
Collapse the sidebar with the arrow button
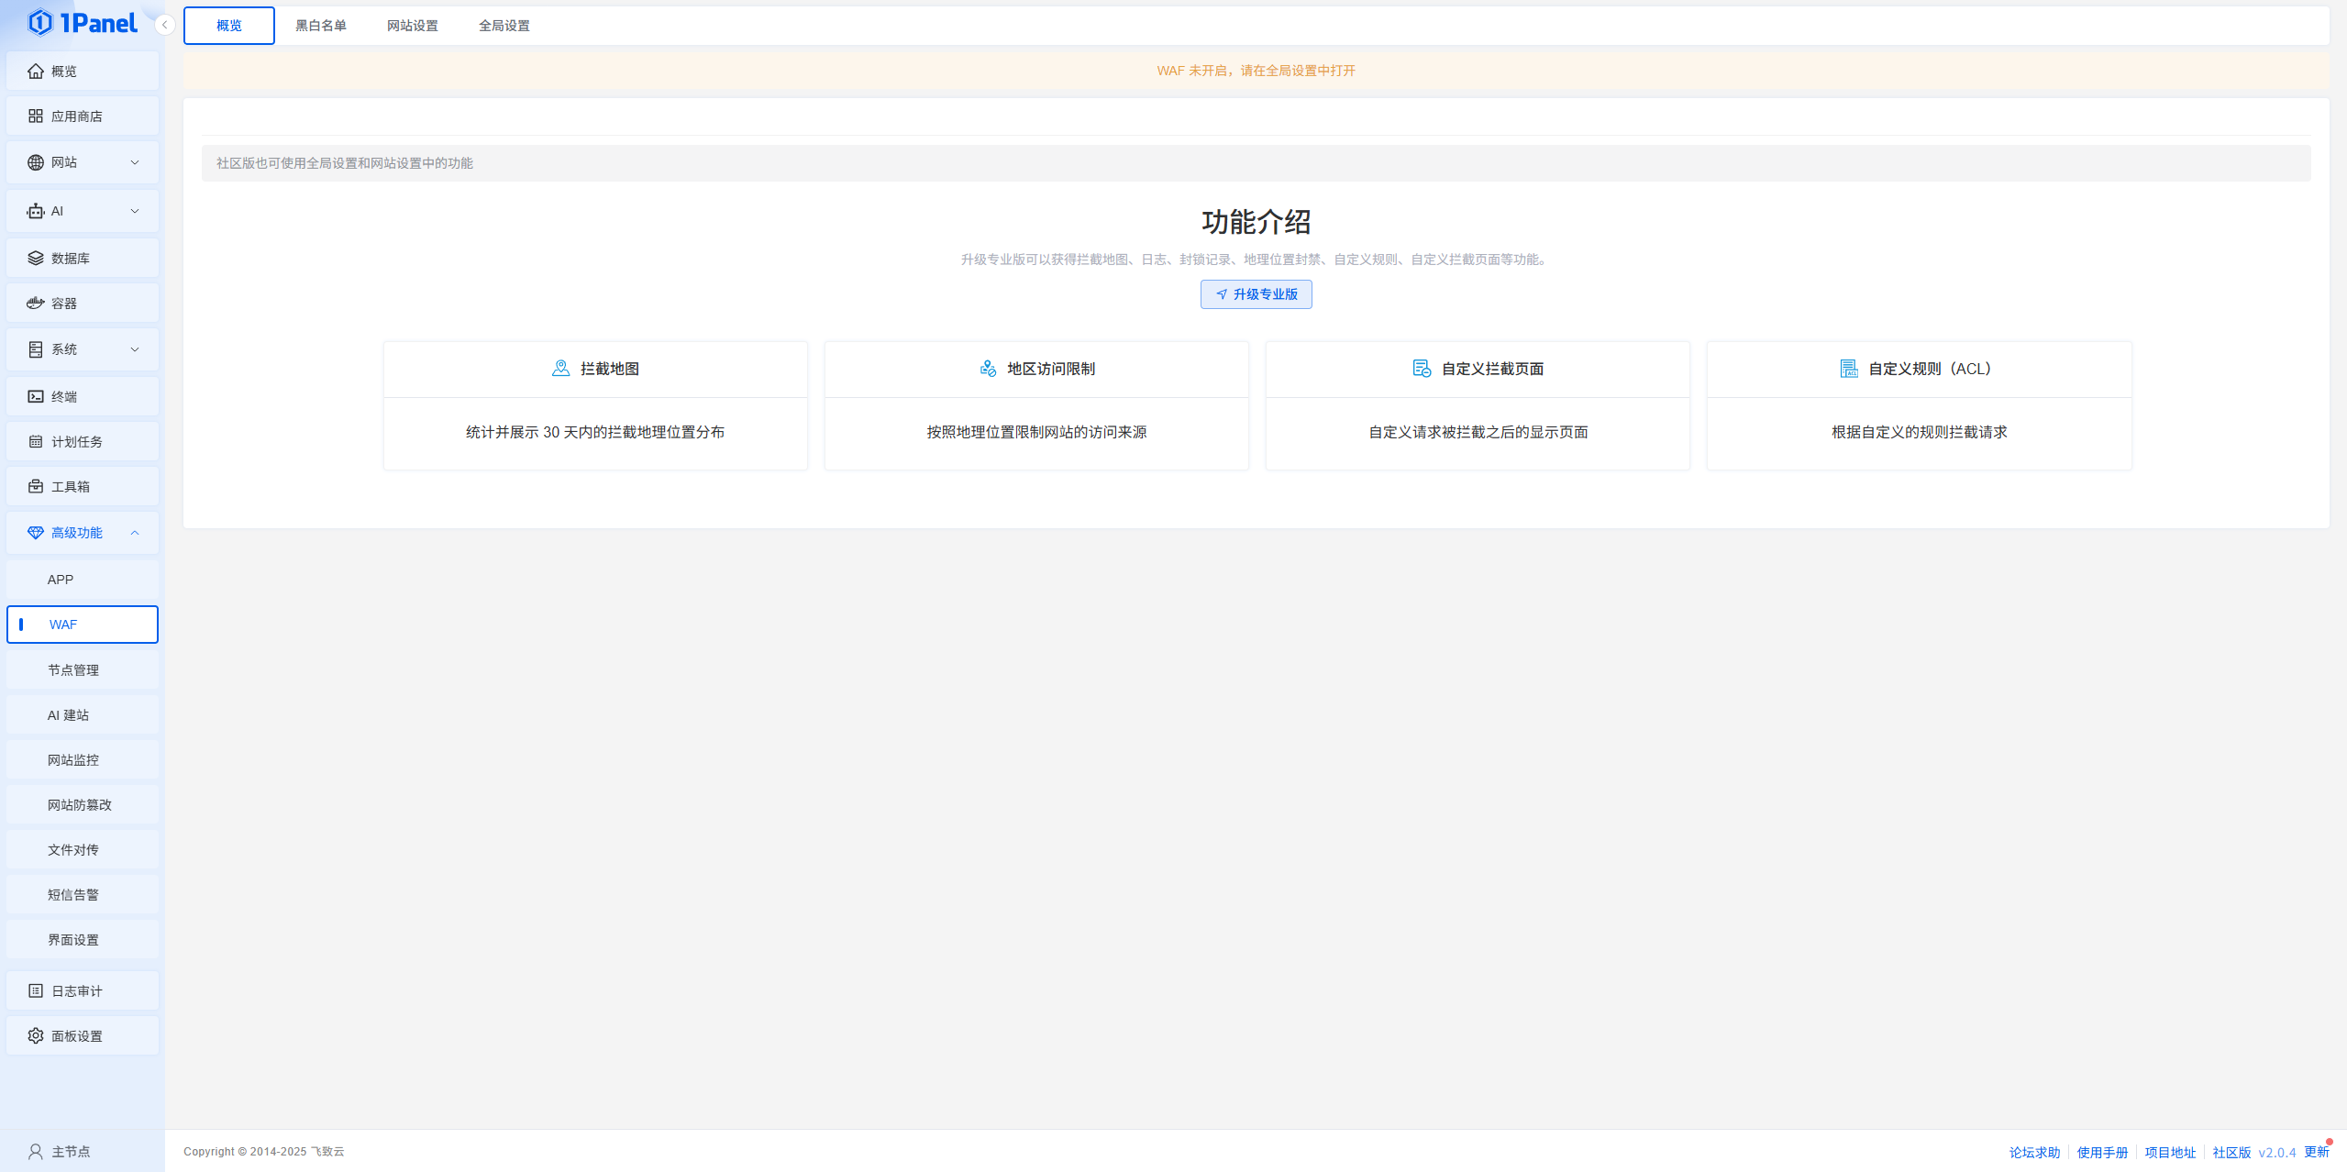[x=165, y=25]
